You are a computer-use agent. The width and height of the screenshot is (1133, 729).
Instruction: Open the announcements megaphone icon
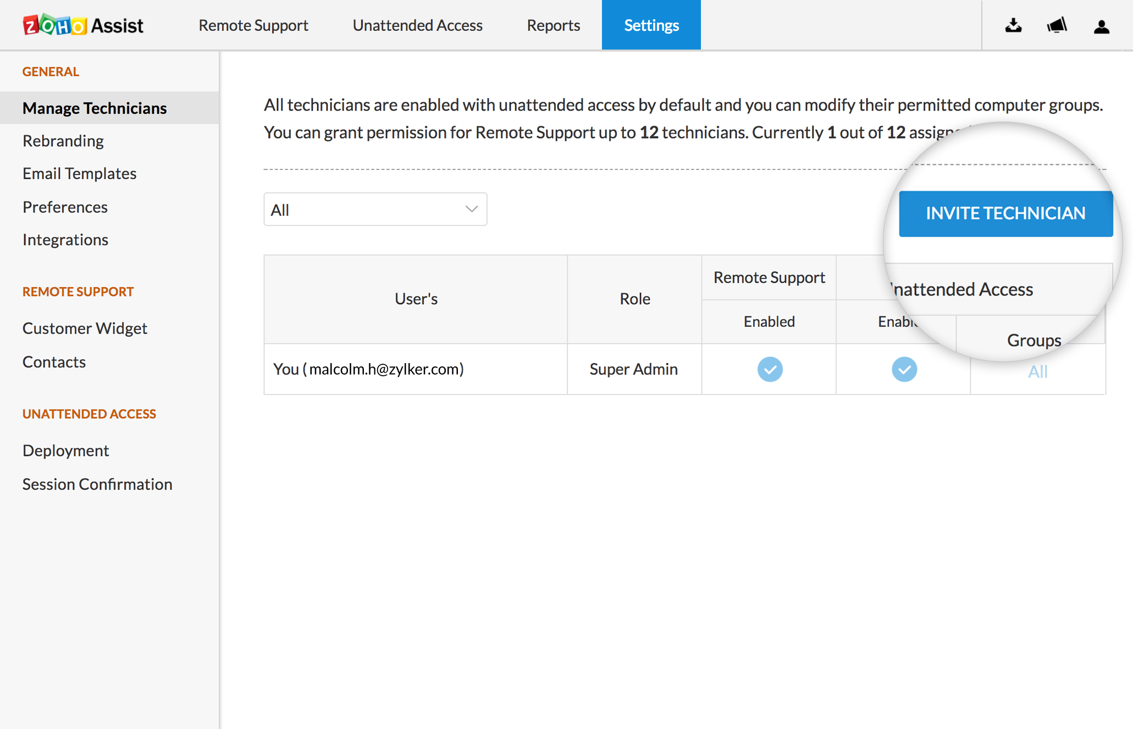1057,25
